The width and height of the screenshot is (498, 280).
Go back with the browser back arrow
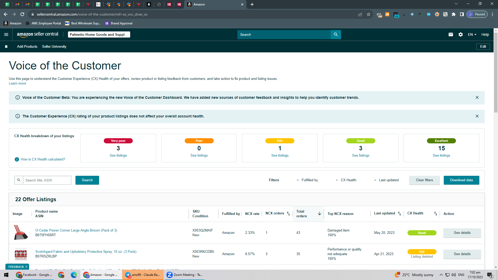pos(6,14)
